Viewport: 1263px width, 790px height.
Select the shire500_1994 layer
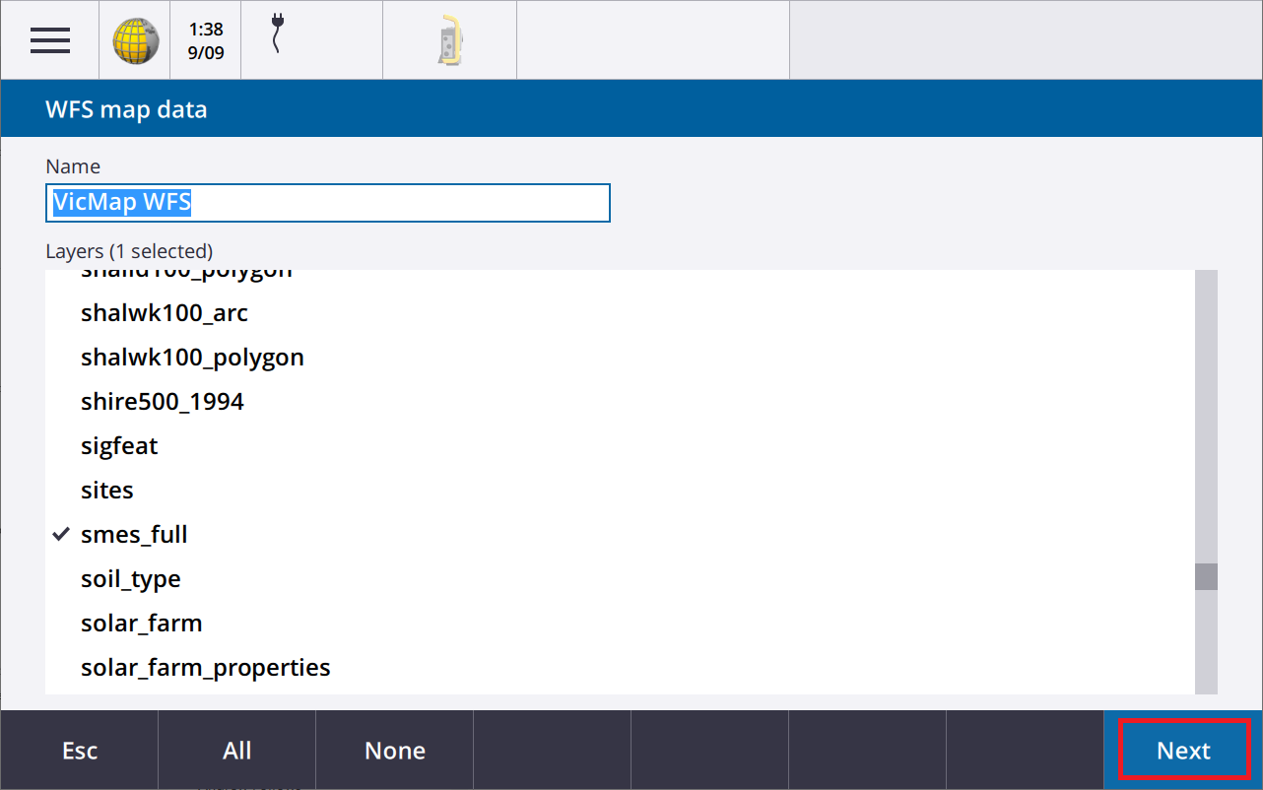163,402
